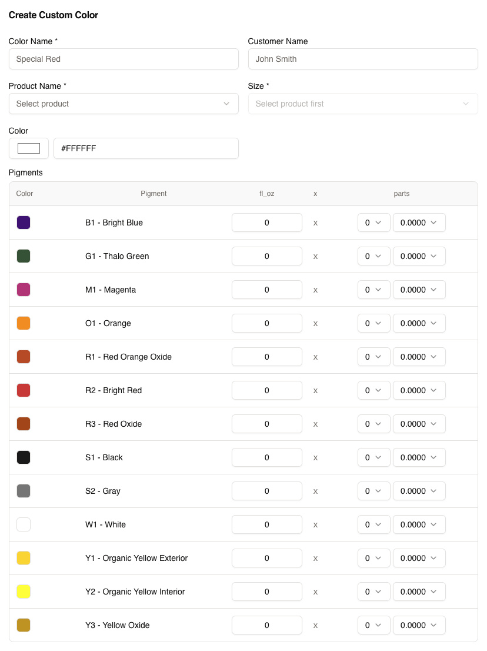The height and width of the screenshot is (651, 487).
Task: Click the S2 Gray color swatch
Action: (24, 491)
